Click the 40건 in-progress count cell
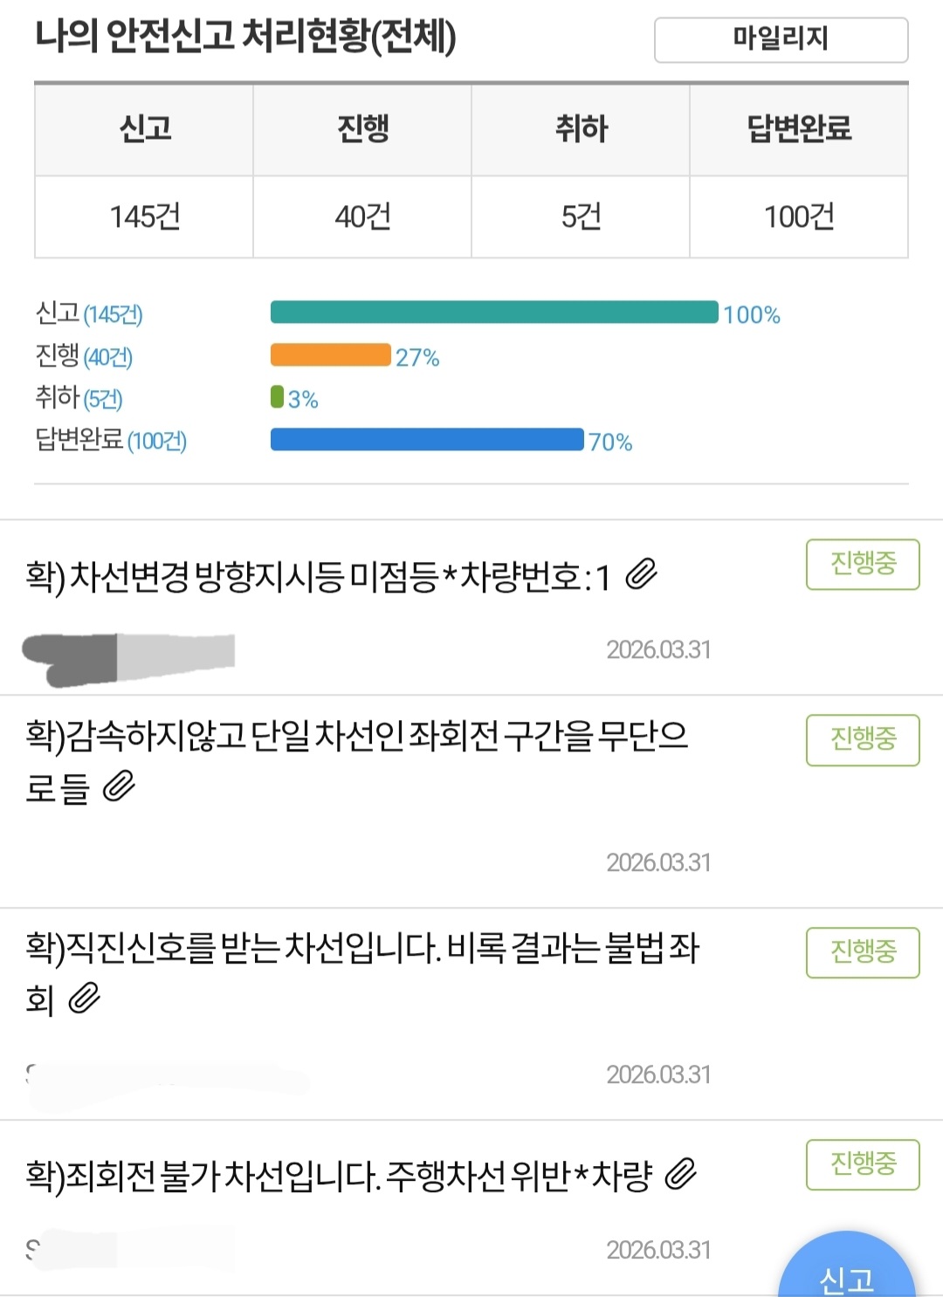Viewport: 943px width, 1297px height. pos(362,216)
